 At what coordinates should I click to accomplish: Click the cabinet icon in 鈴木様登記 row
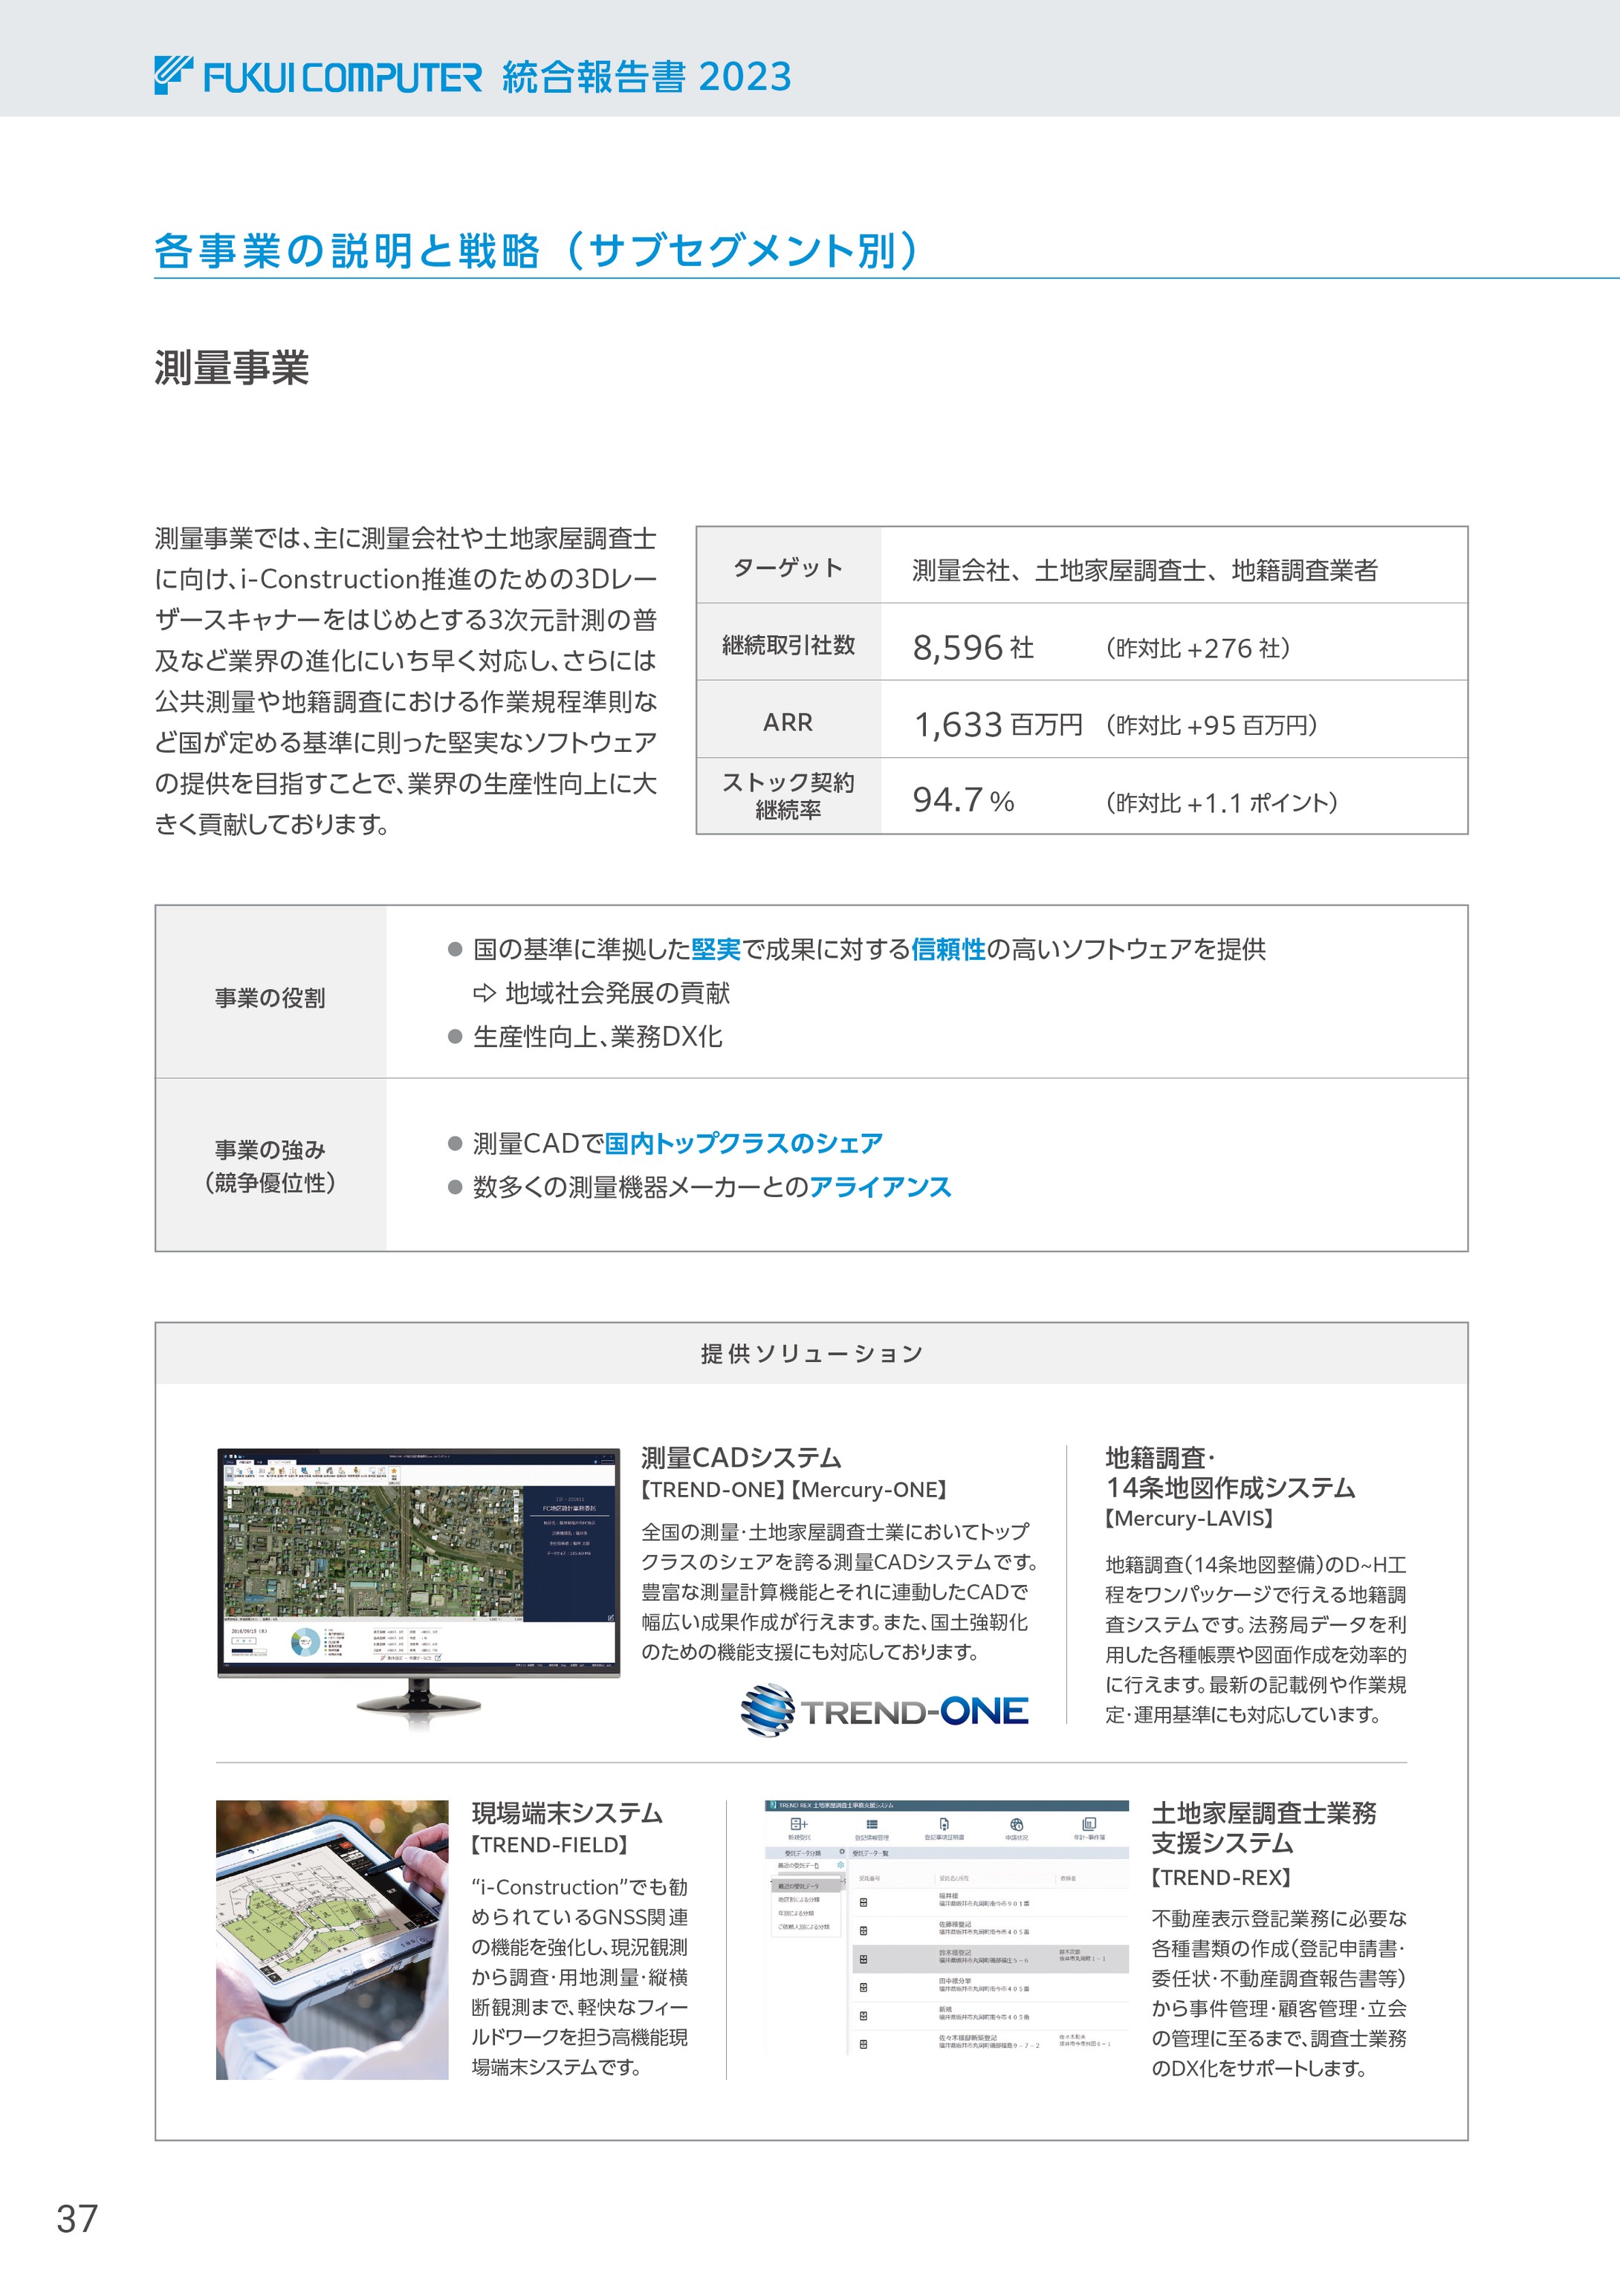coord(864,1960)
